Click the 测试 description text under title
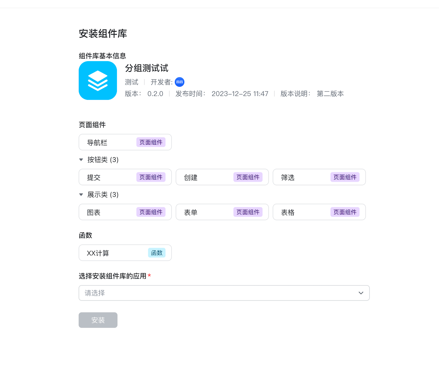The width and height of the screenshot is (439, 370). pos(132,82)
